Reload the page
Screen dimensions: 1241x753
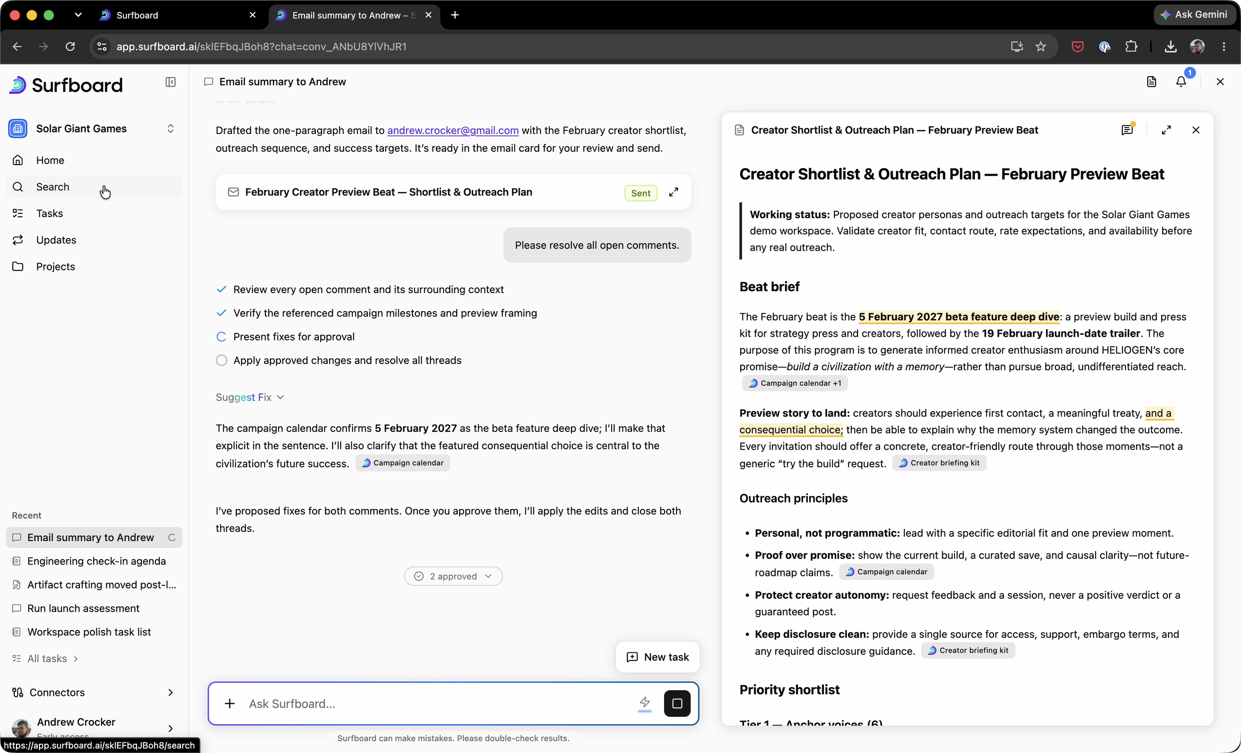pos(70,46)
